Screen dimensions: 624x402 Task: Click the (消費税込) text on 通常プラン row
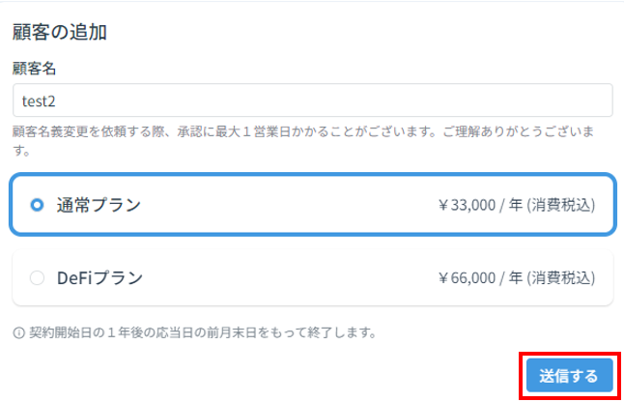click(561, 205)
